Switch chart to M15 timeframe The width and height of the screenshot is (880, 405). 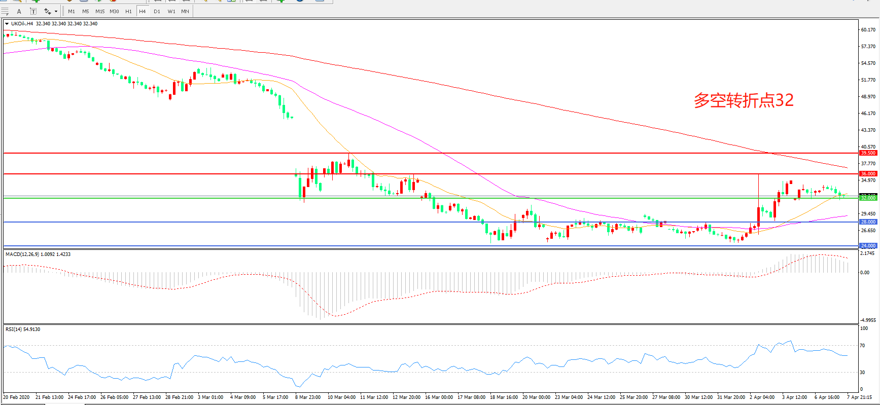click(x=100, y=11)
